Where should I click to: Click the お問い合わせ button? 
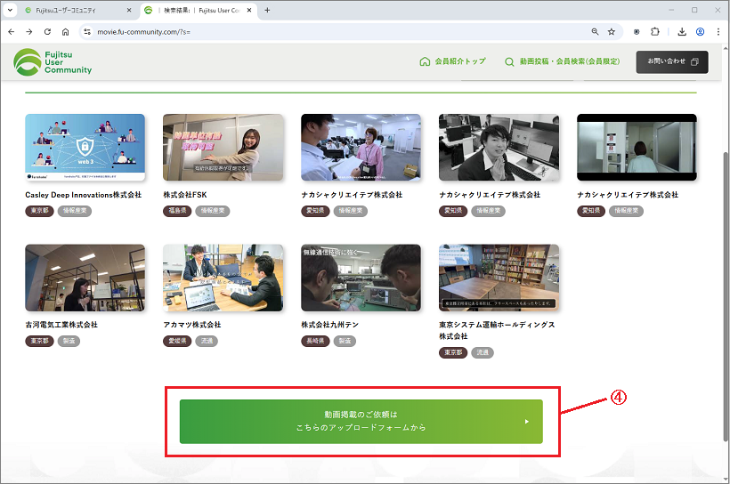(x=672, y=61)
